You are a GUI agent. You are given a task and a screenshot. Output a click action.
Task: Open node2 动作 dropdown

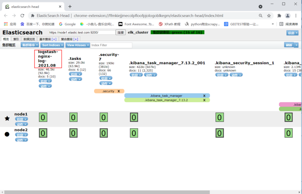point(21,140)
